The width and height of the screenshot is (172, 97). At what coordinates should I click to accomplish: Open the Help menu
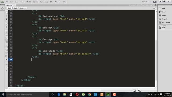64,2
